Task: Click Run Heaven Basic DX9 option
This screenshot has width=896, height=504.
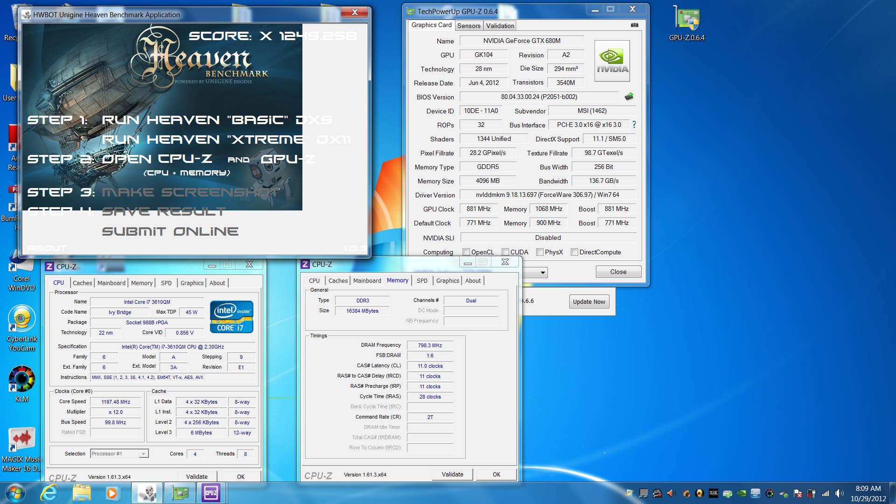Action: point(217,120)
